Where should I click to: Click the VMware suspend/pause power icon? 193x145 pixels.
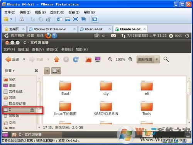[x=6, y=19]
